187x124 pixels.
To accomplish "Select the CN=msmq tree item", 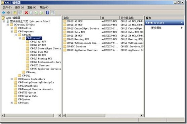I will (x=31, y=72).
